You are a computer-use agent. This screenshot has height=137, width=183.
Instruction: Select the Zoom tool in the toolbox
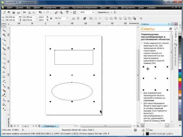4,40
